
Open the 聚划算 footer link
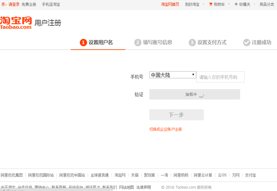tap(150, 175)
